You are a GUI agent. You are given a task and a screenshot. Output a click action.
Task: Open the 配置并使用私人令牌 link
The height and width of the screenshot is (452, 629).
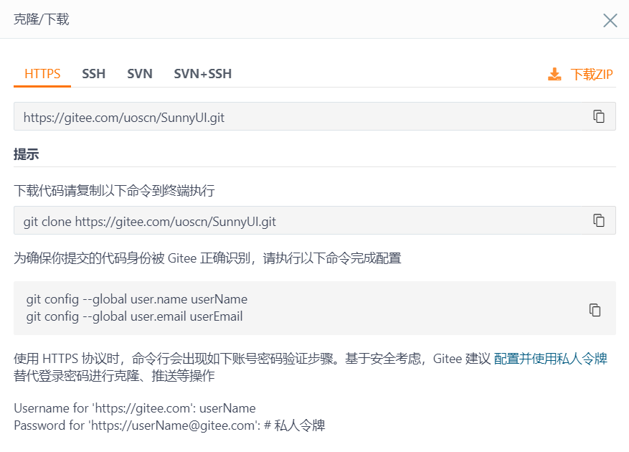(550, 359)
